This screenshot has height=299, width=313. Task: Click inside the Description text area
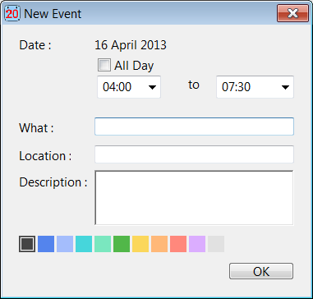(194, 198)
